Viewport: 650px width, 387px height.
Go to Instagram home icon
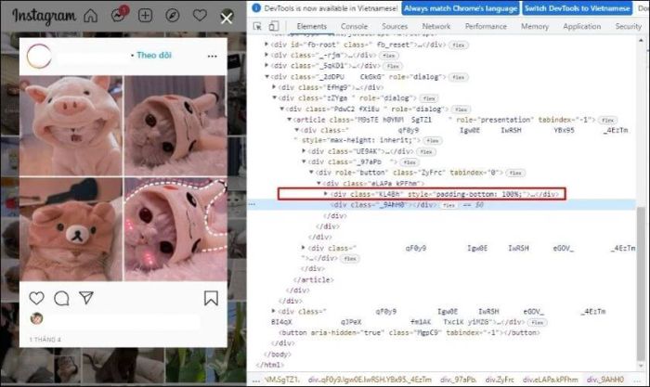(90, 16)
